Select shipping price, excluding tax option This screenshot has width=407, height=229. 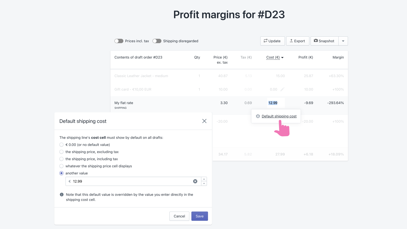click(x=62, y=152)
